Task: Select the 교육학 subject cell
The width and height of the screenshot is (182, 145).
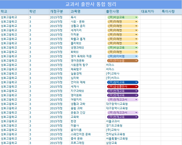Action: click(87, 117)
